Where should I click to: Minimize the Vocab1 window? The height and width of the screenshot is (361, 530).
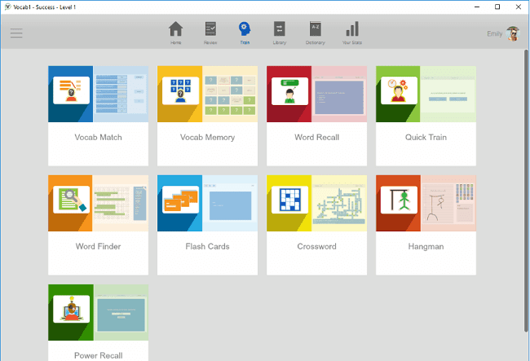[477, 7]
